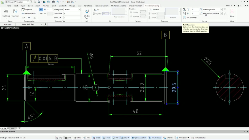Image resolution: width=249 pixels, height=140 pixels.
Task: Open the Constraints ribbon tab
Action: (63, 6)
